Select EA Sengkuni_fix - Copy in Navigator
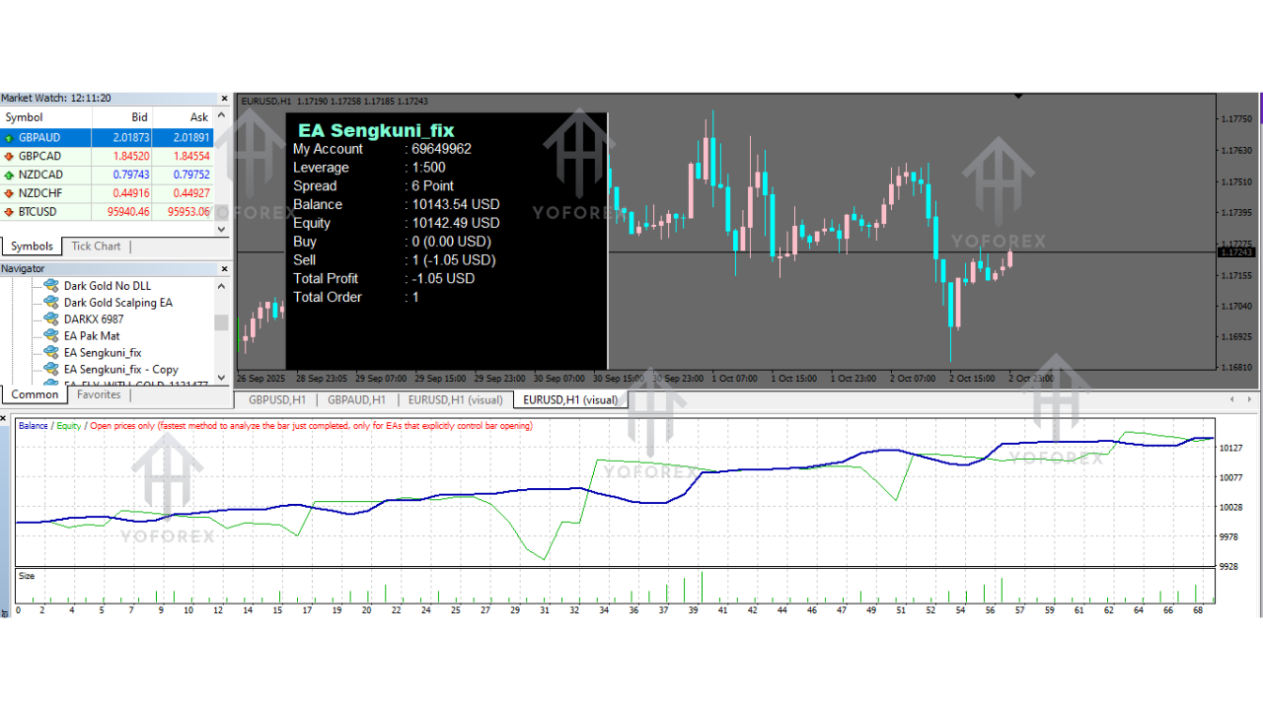1263x710 pixels. pos(120,370)
